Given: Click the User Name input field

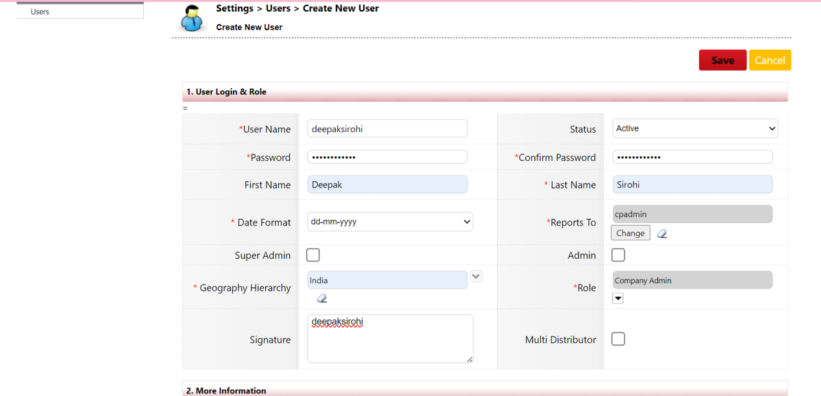Looking at the screenshot, I should click(x=387, y=128).
